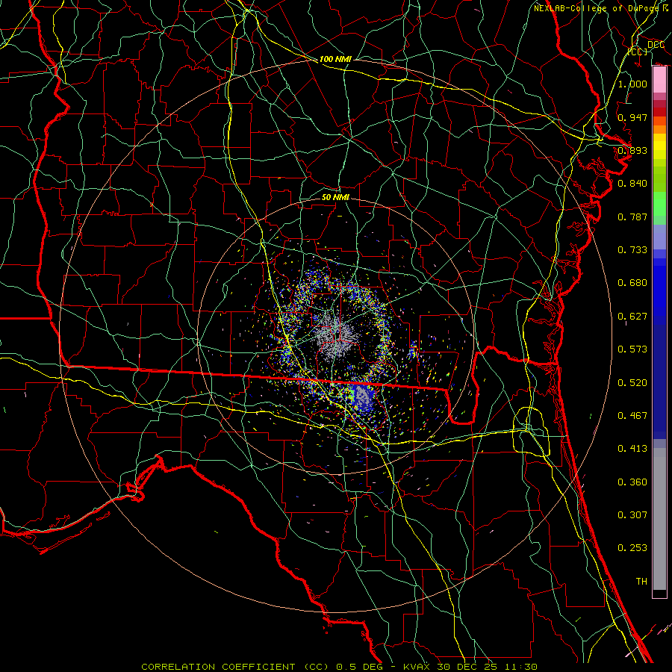Select the 1.000 legend value
This screenshot has height=672, width=672.
coord(632,84)
